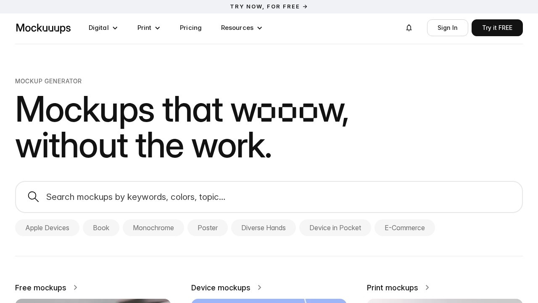Select the Monochrome filter chip
Image resolution: width=538 pixels, height=303 pixels.
(x=153, y=228)
